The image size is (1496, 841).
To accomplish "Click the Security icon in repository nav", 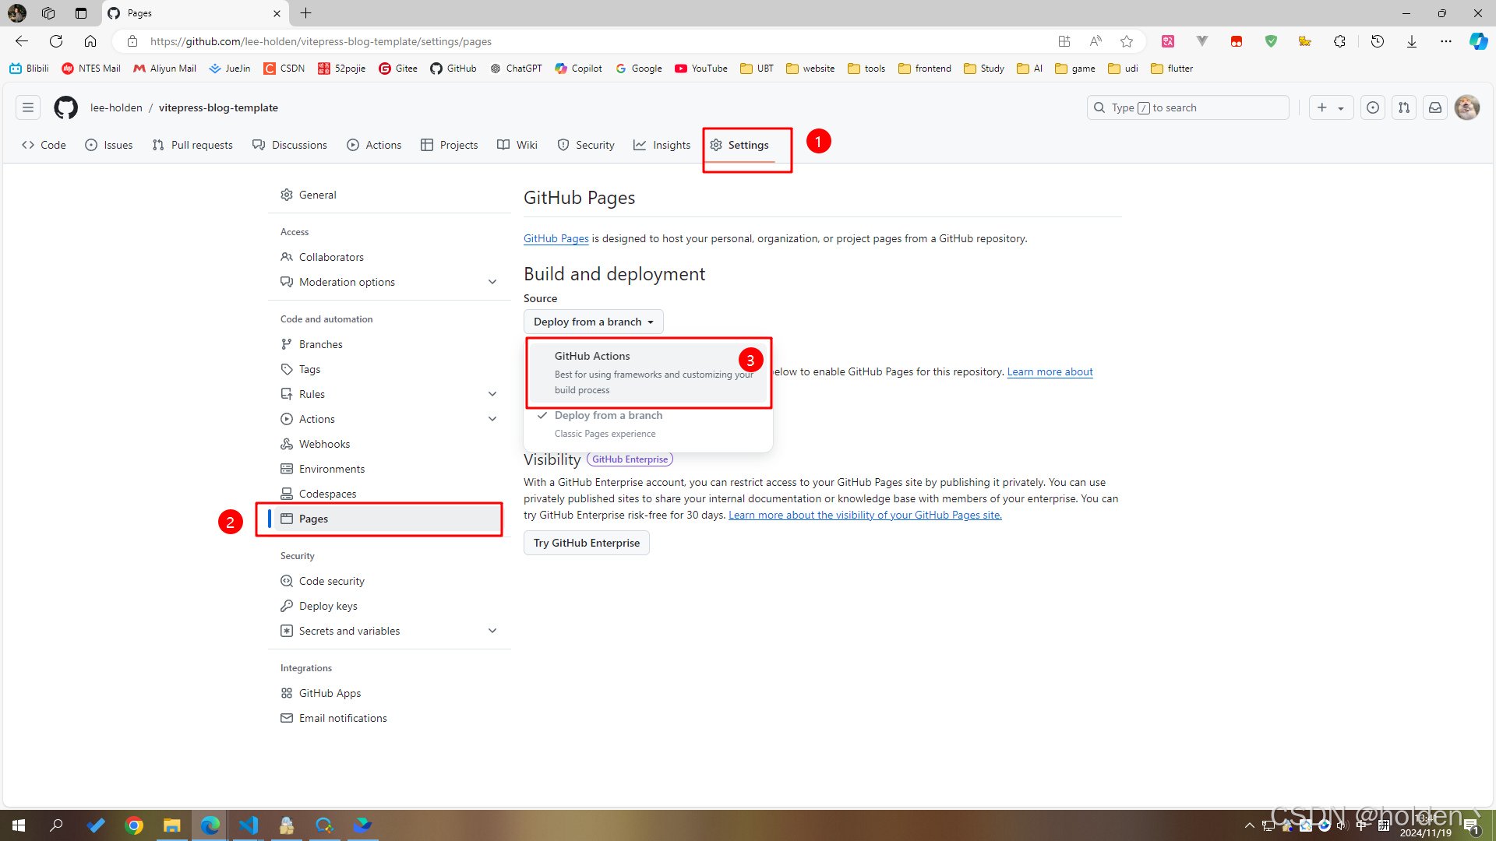I will (564, 145).
